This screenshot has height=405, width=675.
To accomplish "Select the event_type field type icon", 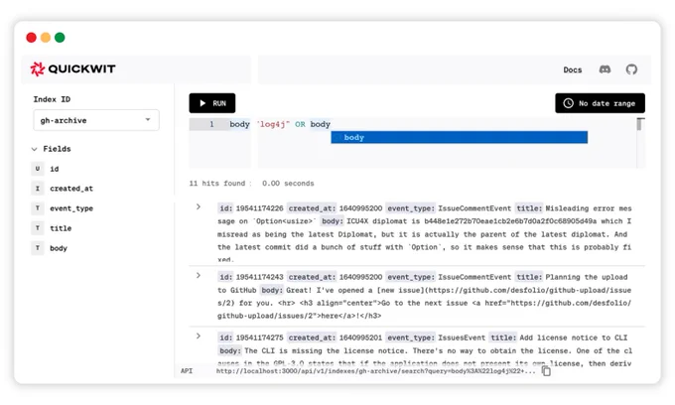I will point(38,208).
